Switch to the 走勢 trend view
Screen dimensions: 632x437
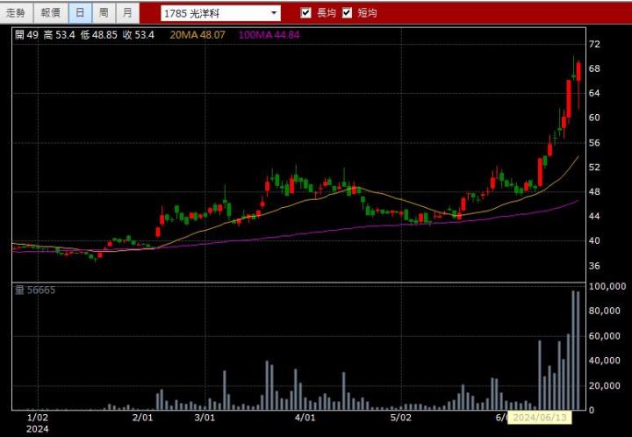coord(16,12)
